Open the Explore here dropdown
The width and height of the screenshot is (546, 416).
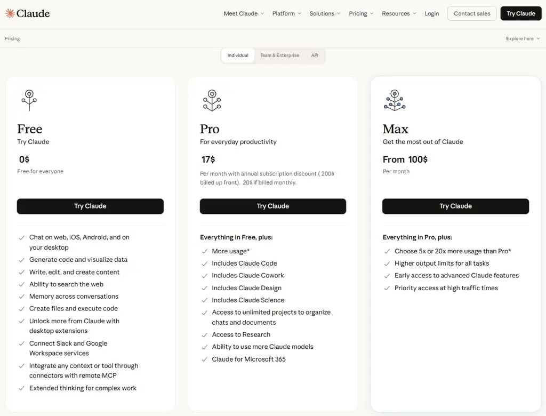pyautogui.click(x=523, y=39)
